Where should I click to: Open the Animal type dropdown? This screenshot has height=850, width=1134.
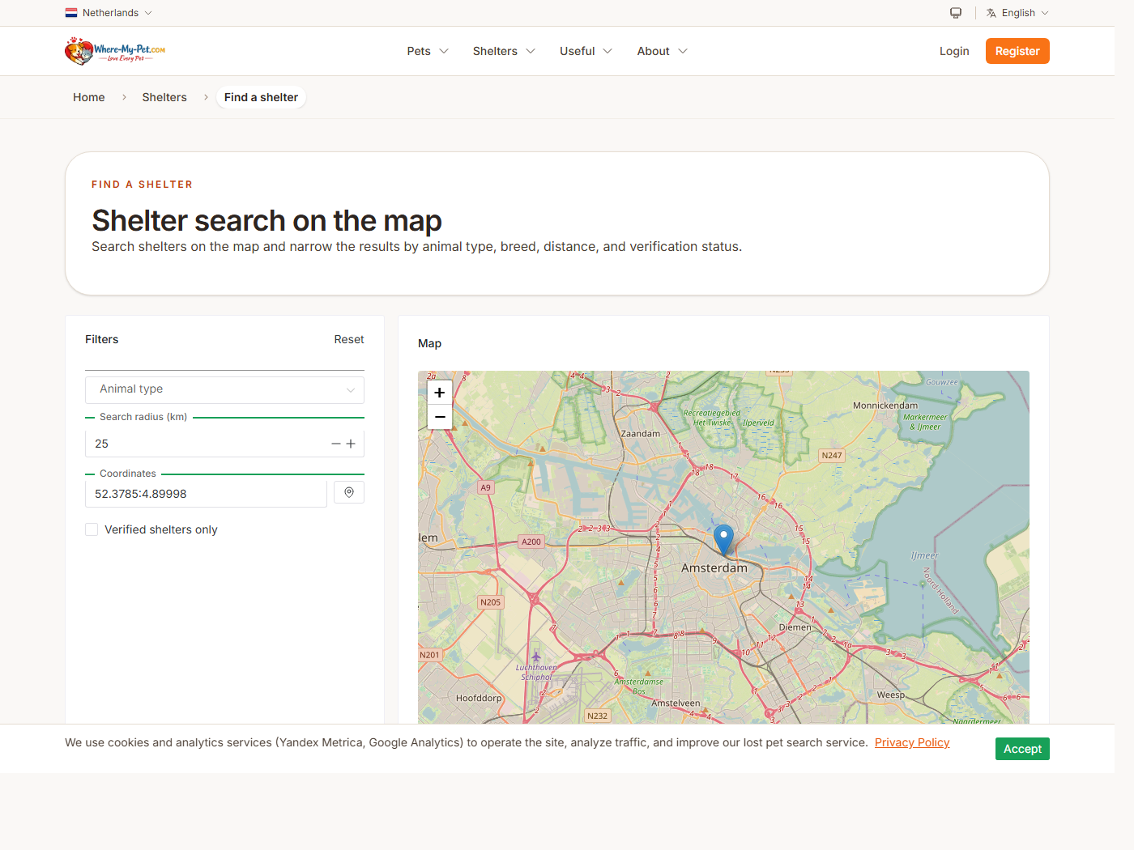click(x=224, y=389)
